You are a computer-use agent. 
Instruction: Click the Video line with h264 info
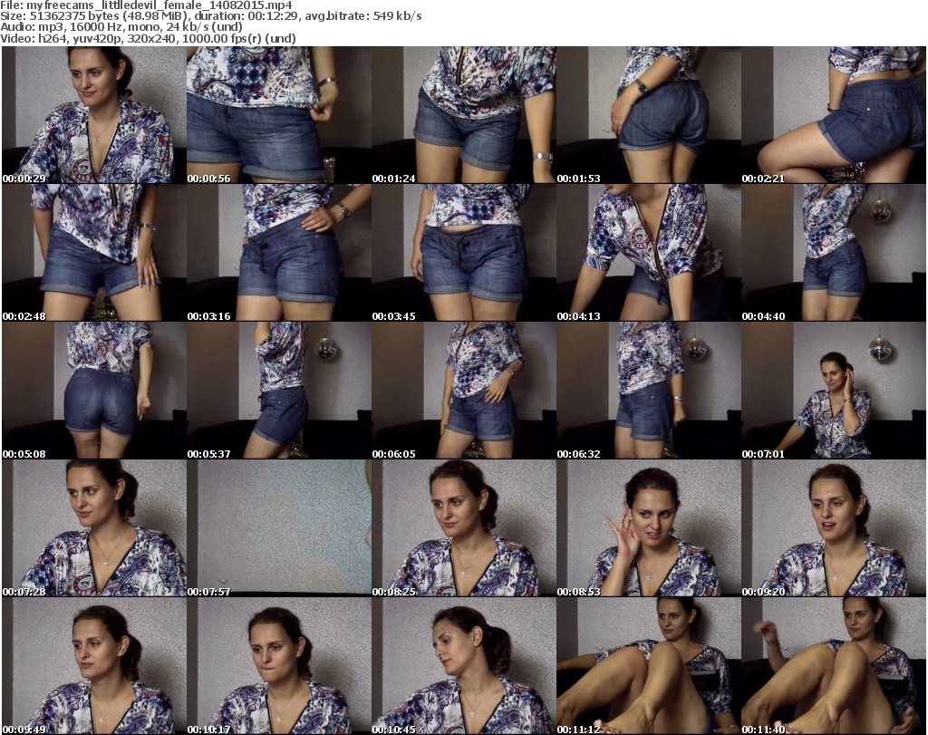point(148,38)
